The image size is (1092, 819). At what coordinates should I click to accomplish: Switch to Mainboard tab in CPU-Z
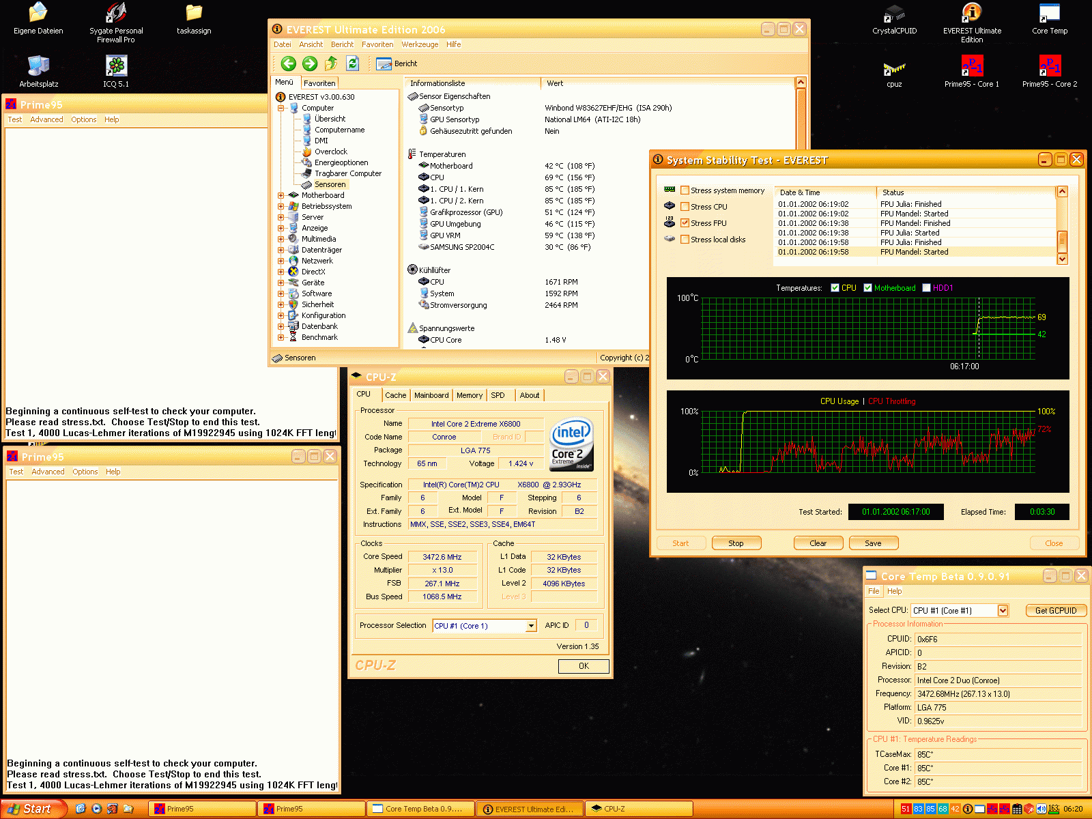point(431,395)
